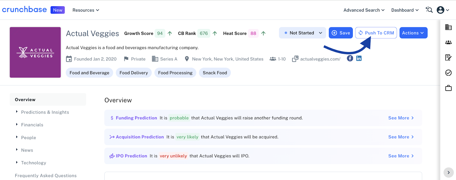Expand the Advanced Search menu

(x=364, y=10)
